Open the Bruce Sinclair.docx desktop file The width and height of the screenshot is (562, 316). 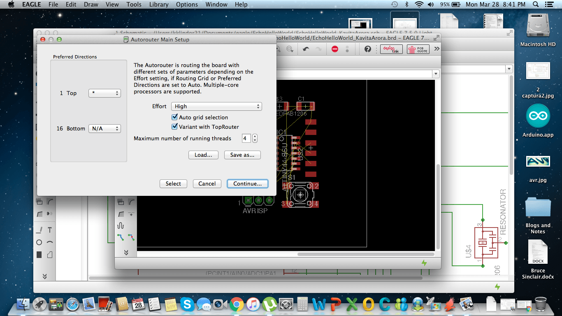coord(538,252)
